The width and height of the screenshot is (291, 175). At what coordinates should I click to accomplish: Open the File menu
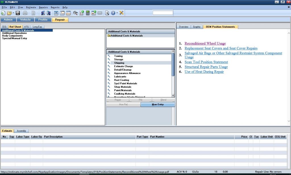(x=4, y=7)
